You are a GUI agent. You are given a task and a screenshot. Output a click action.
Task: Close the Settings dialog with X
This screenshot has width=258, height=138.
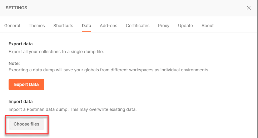coord(248,8)
